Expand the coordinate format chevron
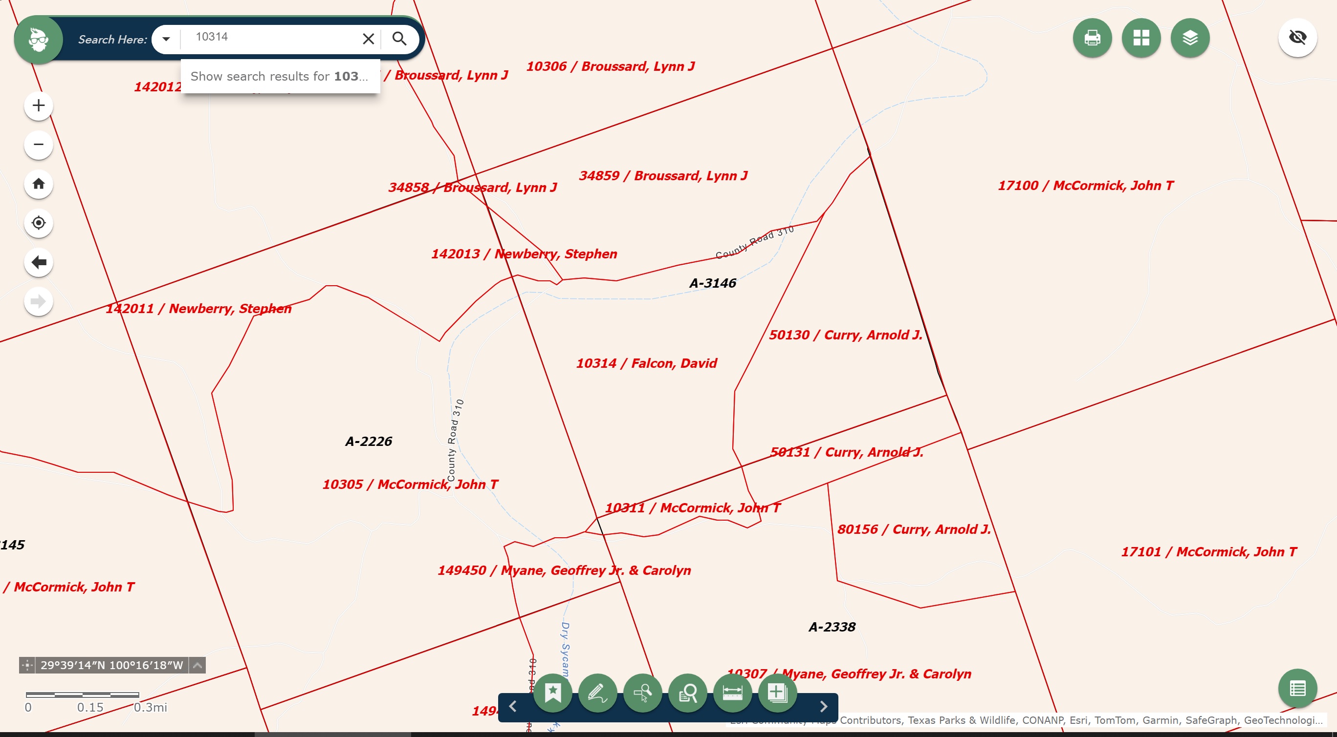1337x737 pixels. 198,665
